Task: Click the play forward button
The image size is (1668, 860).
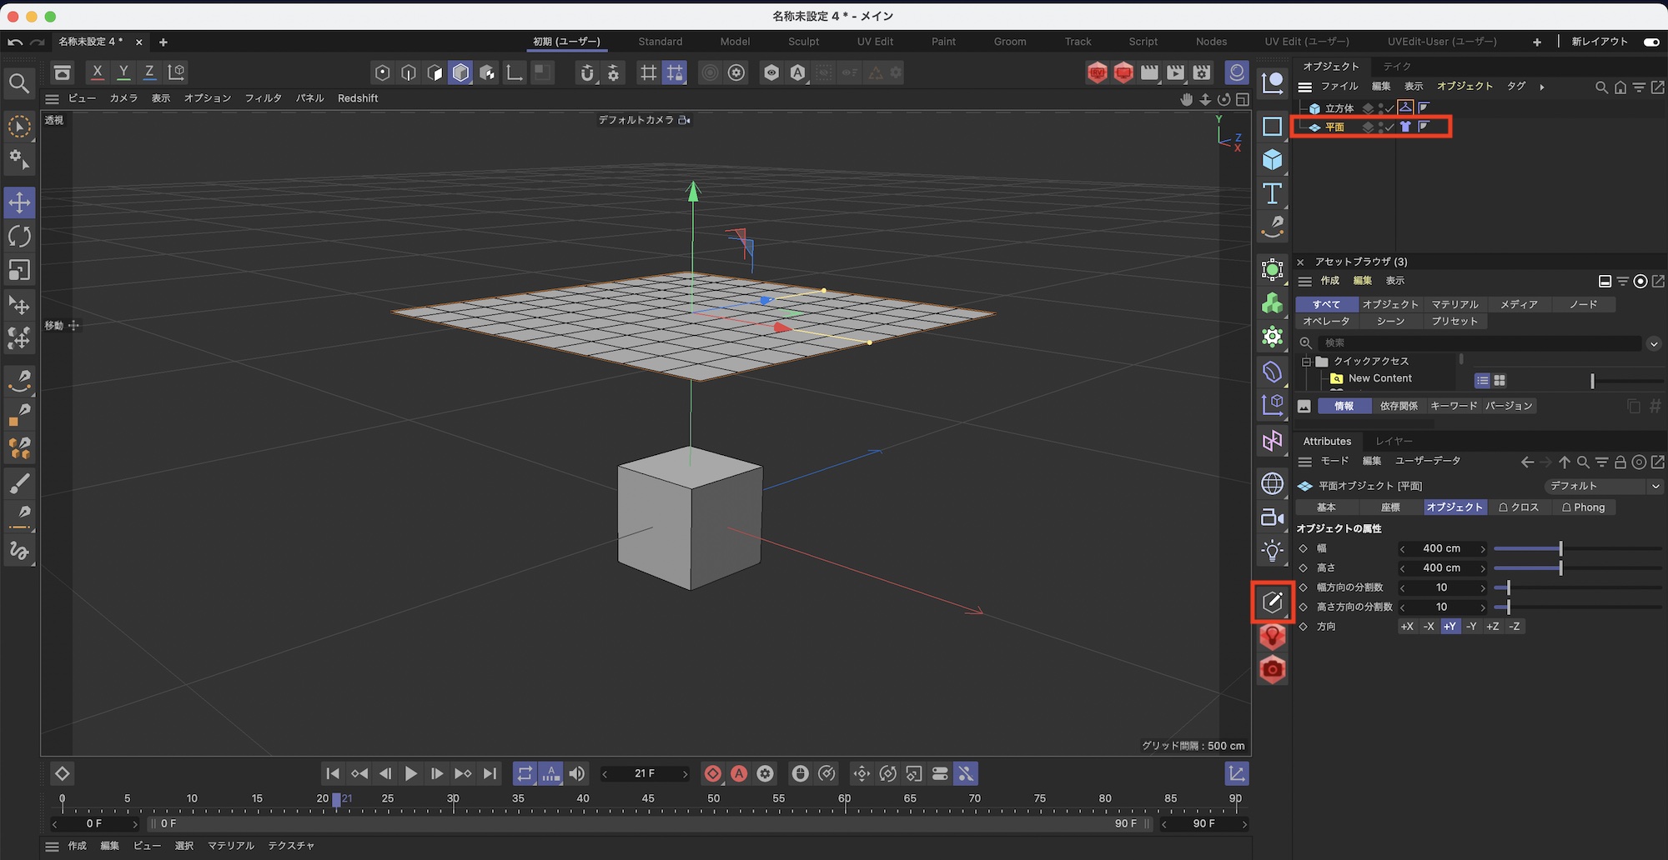Action: (410, 774)
